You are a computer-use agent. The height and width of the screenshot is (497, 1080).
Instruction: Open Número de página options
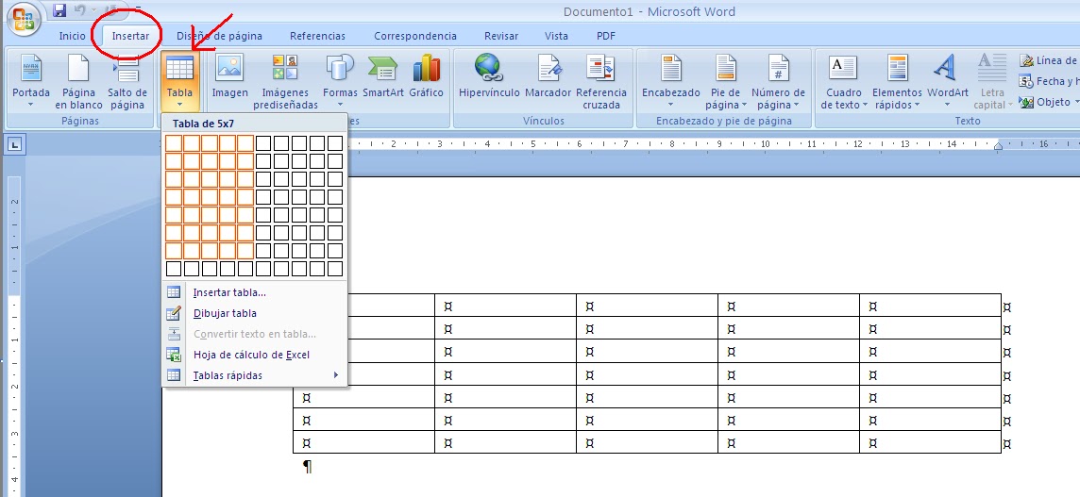pos(778,81)
